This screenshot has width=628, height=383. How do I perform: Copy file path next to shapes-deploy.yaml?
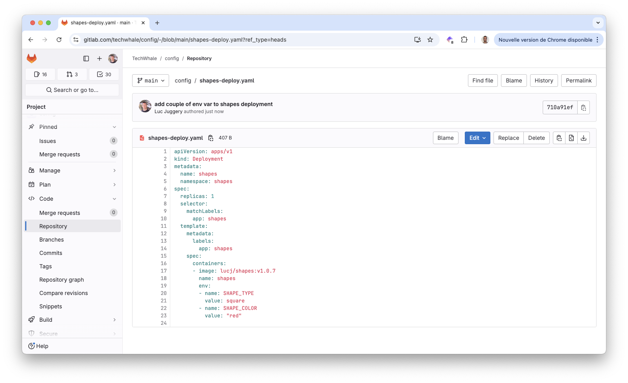coord(211,138)
